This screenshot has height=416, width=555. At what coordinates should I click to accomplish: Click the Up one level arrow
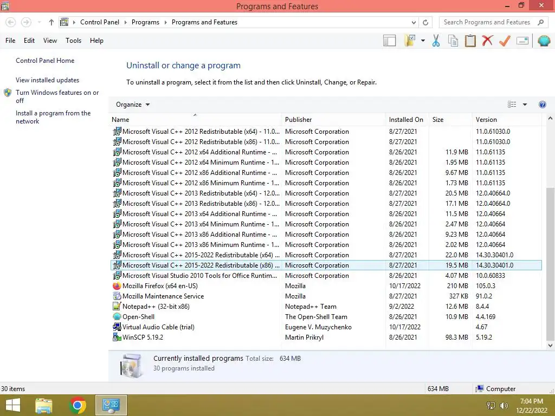point(51,22)
